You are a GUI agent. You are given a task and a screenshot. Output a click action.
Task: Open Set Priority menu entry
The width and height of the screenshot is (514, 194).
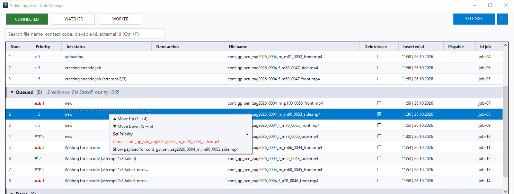coord(180,134)
